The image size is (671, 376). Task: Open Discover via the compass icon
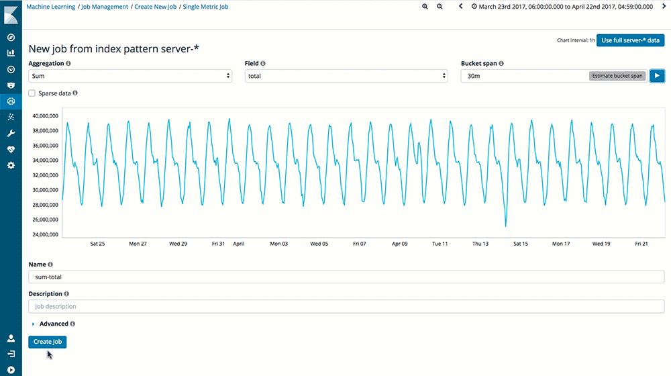(x=11, y=37)
